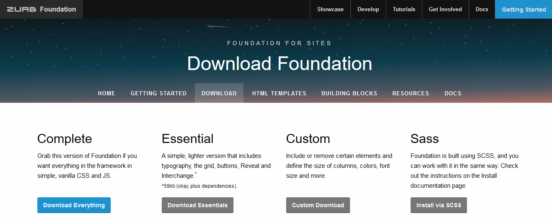Click the Custom heading
The image size is (552, 218).
tap(308, 138)
